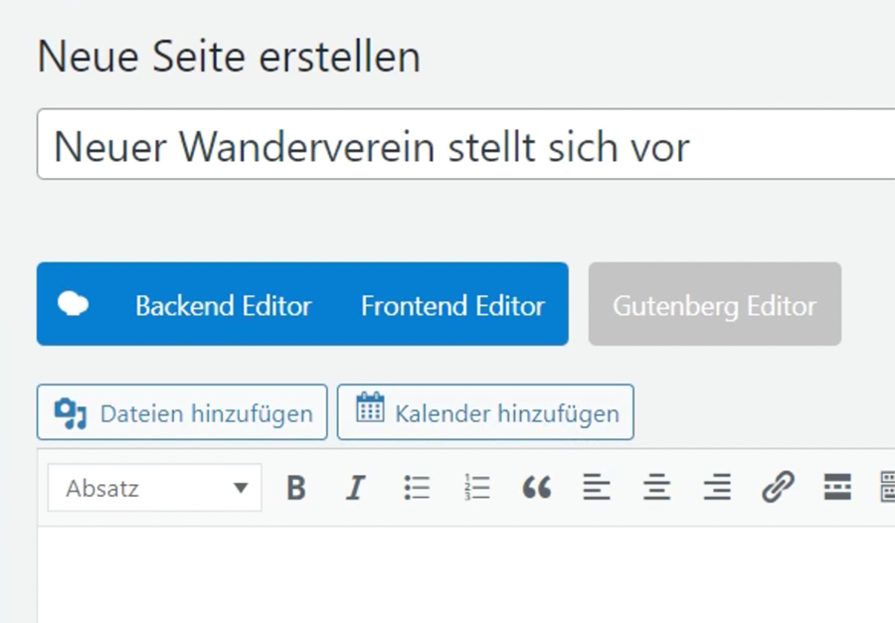Toggle bold formatting in the editor toolbar
Viewport: 895px width, 623px height.
pyautogui.click(x=295, y=488)
